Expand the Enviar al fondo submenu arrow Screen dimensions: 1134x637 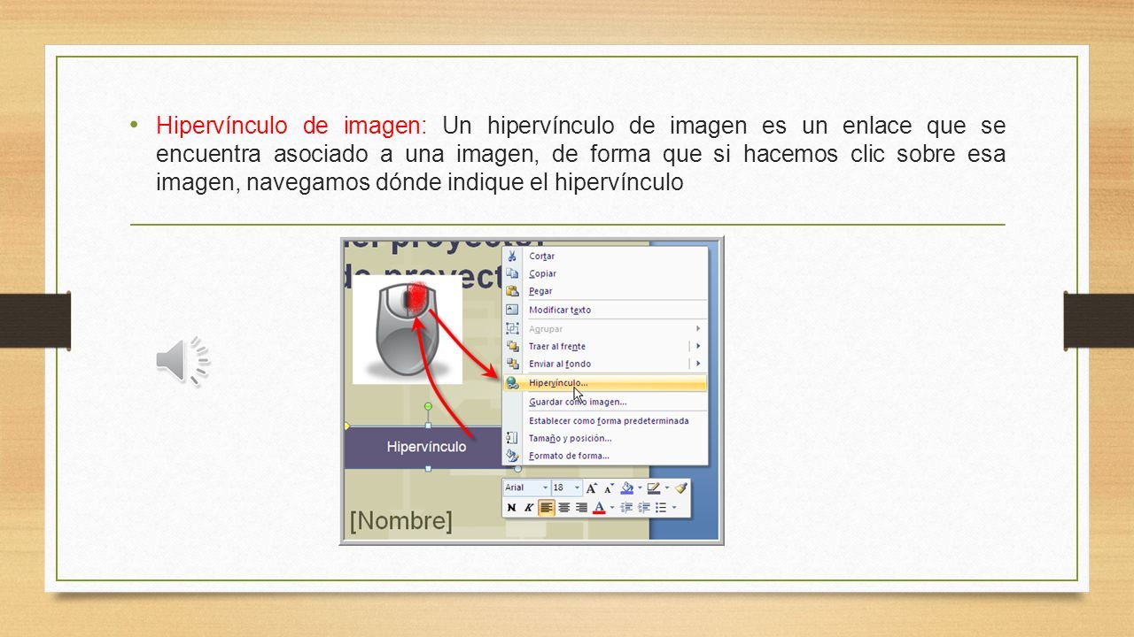(x=698, y=364)
